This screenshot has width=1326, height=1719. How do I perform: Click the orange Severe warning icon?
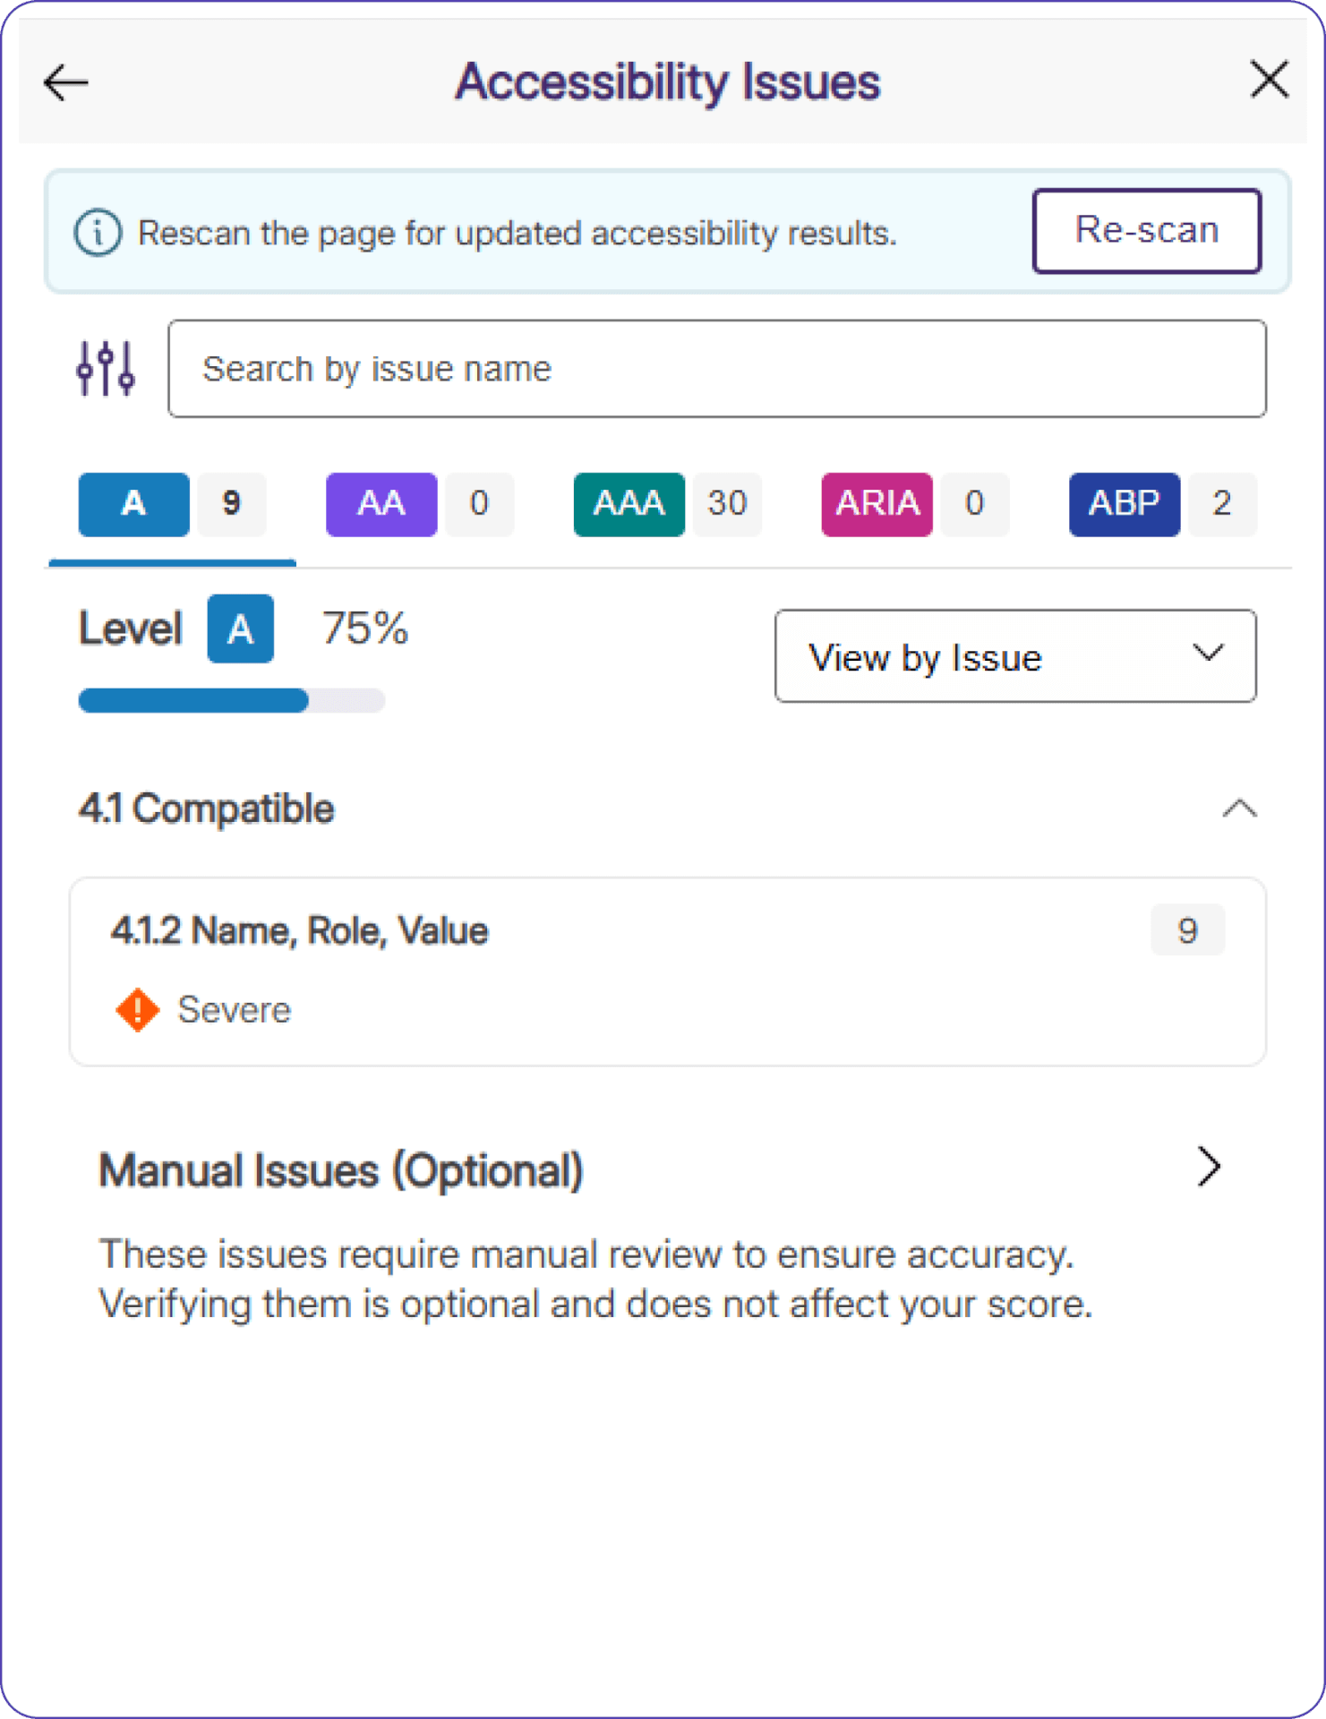coord(138,1010)
